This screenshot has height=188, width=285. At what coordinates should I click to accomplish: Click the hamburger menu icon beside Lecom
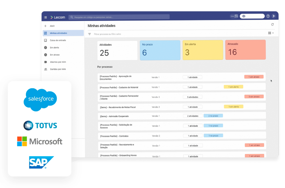pyautogui.click(x=46, y=17)
